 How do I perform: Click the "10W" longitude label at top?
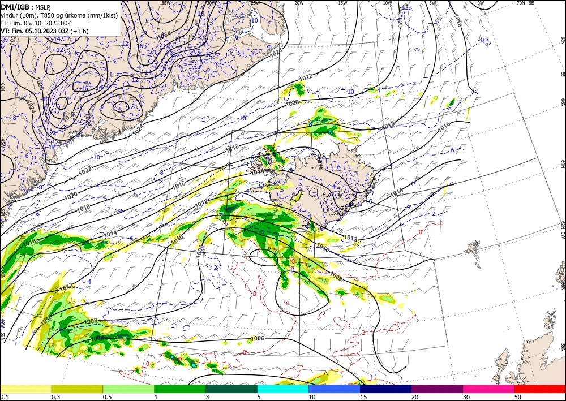click(387, 3)
